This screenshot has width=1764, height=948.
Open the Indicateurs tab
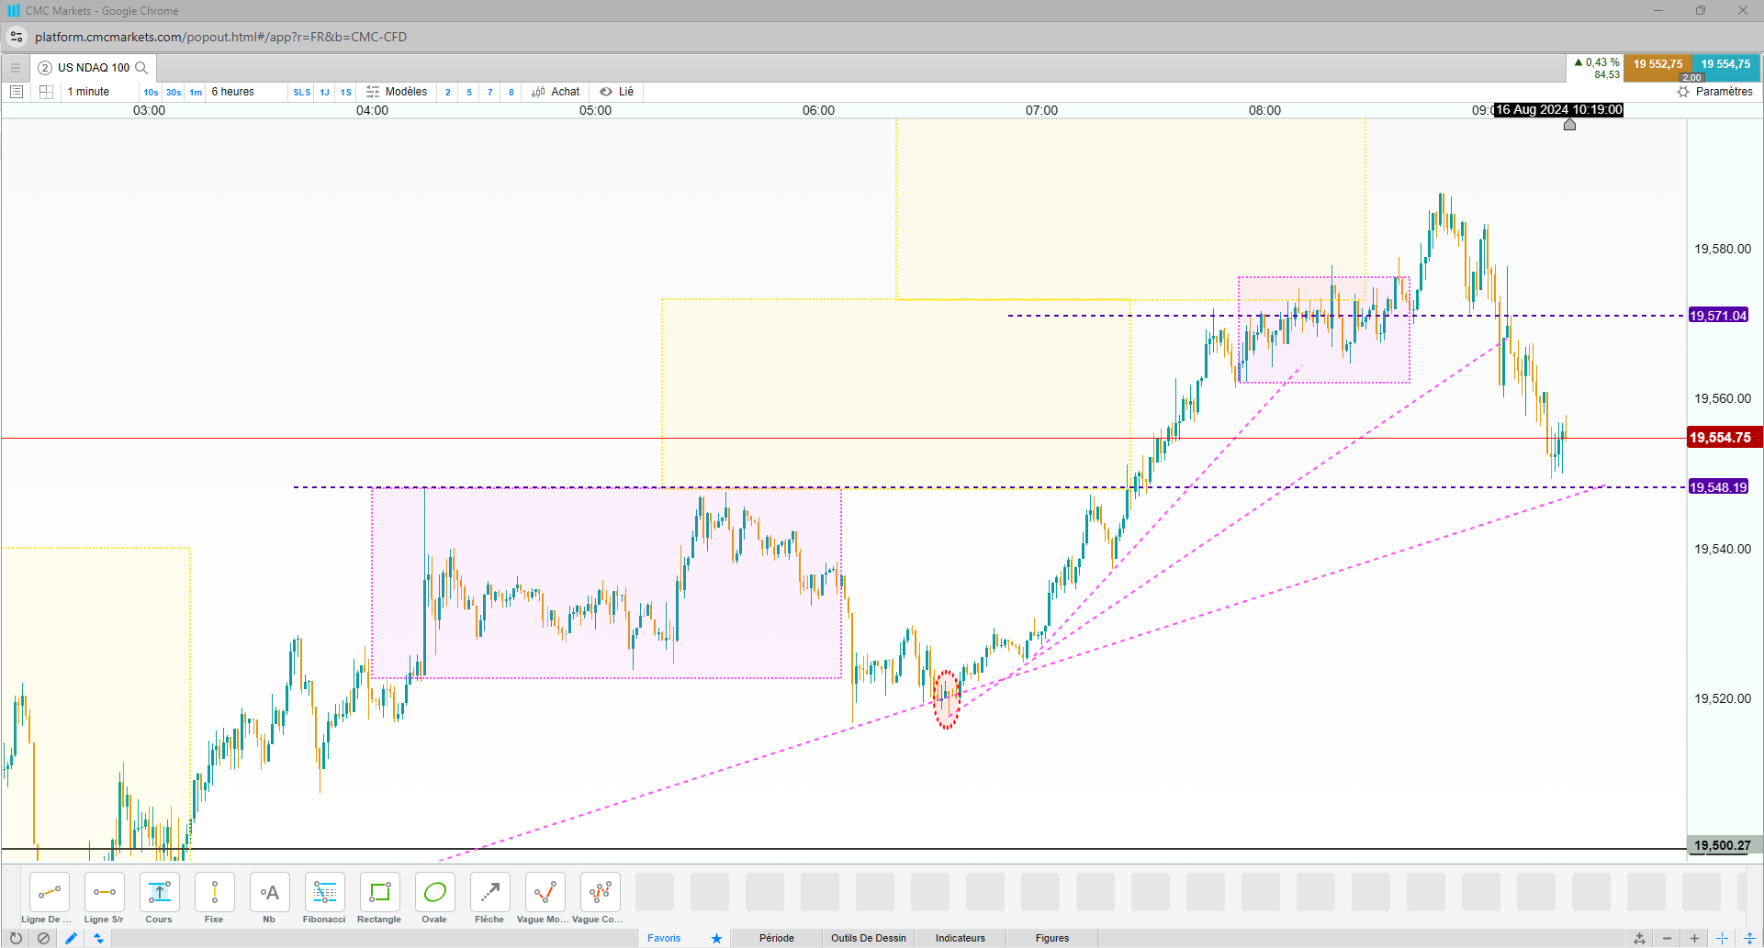961,938
